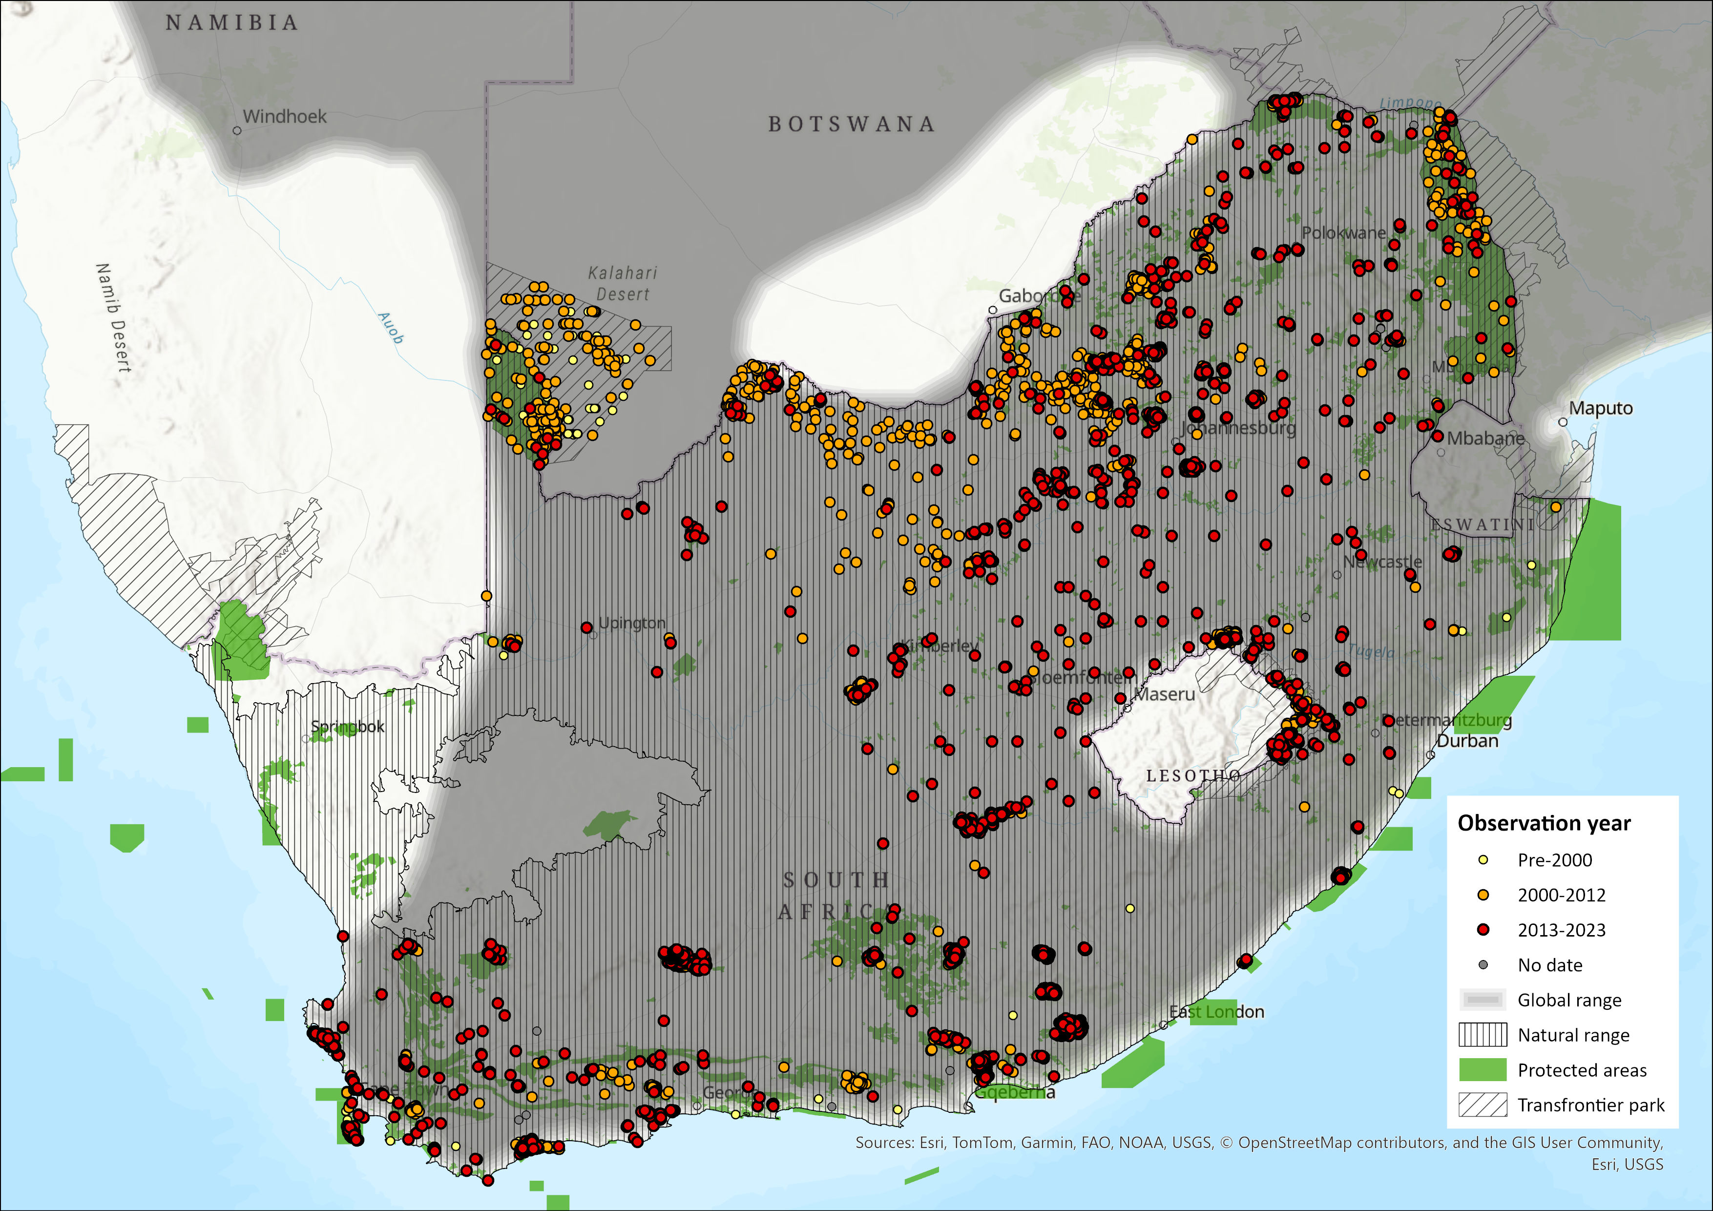This screenshot has height=1211, width=1713.
Task: Click the BOTSWANA country label
Action: point(851,124)
